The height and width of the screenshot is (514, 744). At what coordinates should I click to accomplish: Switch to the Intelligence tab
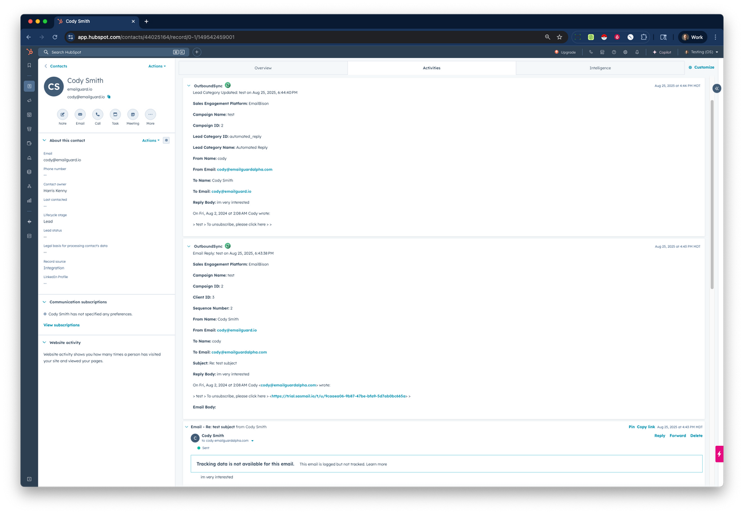coord(600,68)
